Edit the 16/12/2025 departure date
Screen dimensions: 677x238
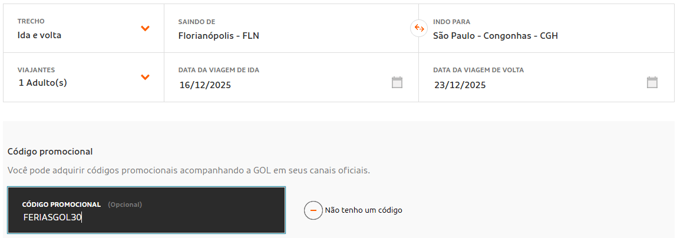(205, 85)
